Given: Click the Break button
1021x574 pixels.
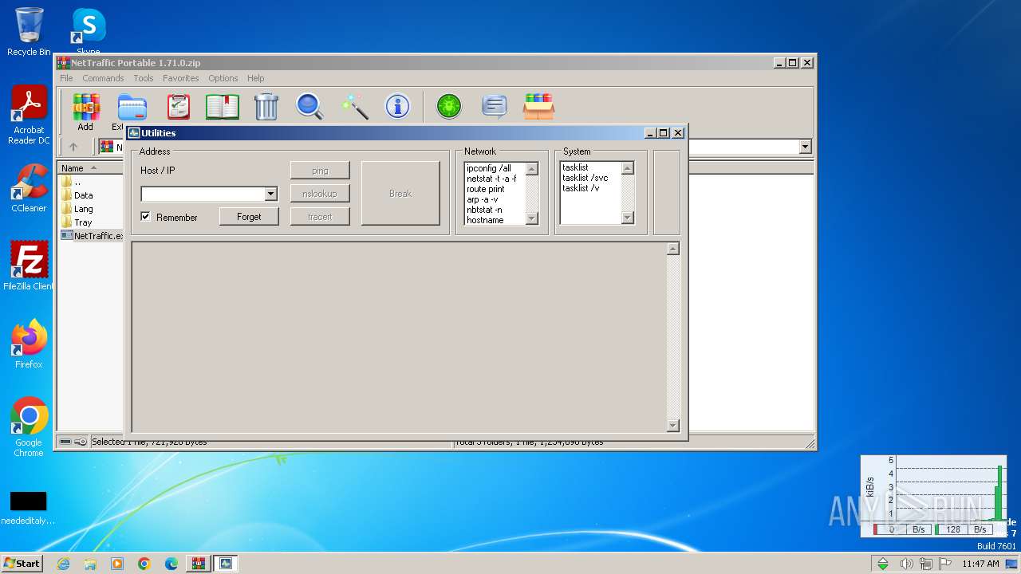Looking at the screenshot, I should coord(400,193).
